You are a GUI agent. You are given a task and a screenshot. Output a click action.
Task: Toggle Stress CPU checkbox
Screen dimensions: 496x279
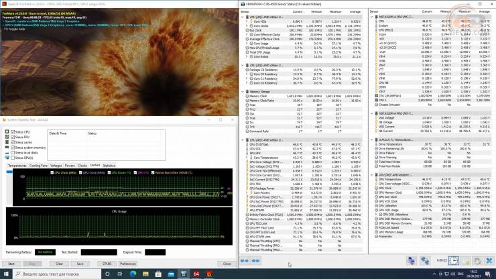point(13,131)
